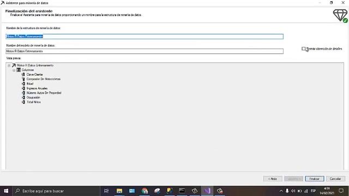Open the volume control in system tray
Screen dimensions: 349x196
click(x=293, y=191)
